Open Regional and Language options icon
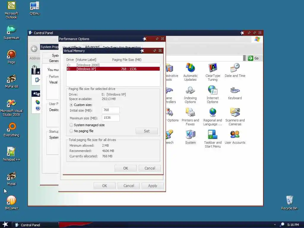Screen dimensions: 304x228 pos(213,117)
